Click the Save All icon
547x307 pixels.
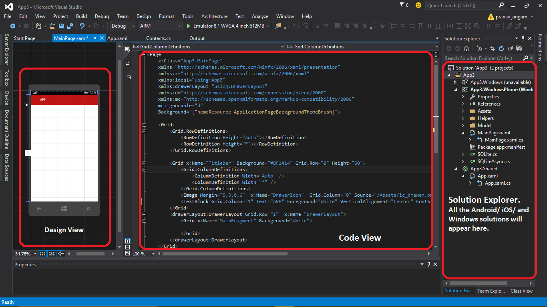click(x=70, y=26)
